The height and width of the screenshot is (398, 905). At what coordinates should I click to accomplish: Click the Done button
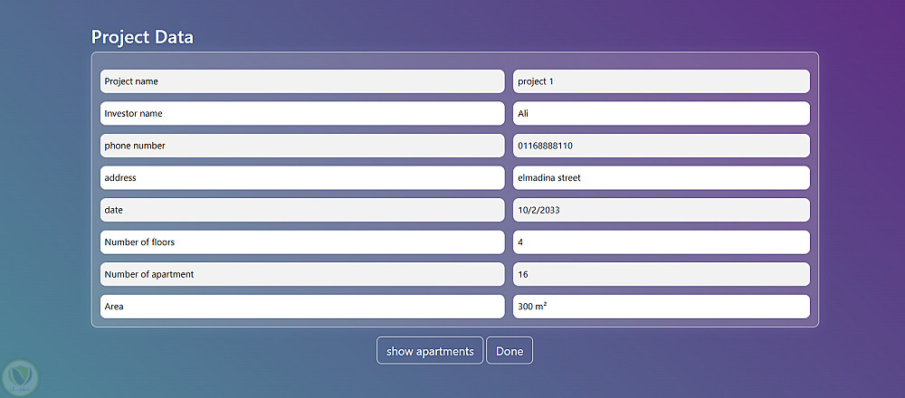(x=510, y=351)
